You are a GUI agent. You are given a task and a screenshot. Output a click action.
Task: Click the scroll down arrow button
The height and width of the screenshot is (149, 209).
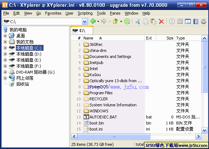coord(204,130)
